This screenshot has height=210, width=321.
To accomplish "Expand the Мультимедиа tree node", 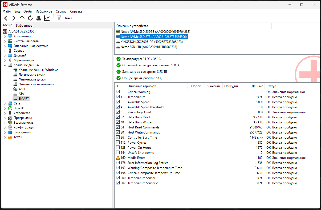I will (x=5, y=60).
